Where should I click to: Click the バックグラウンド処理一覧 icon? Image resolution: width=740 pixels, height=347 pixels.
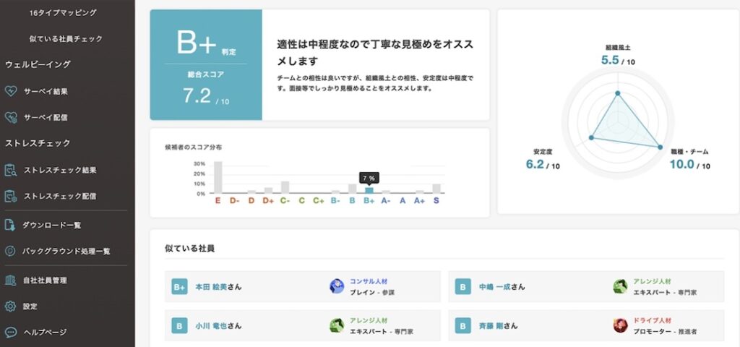11,252
